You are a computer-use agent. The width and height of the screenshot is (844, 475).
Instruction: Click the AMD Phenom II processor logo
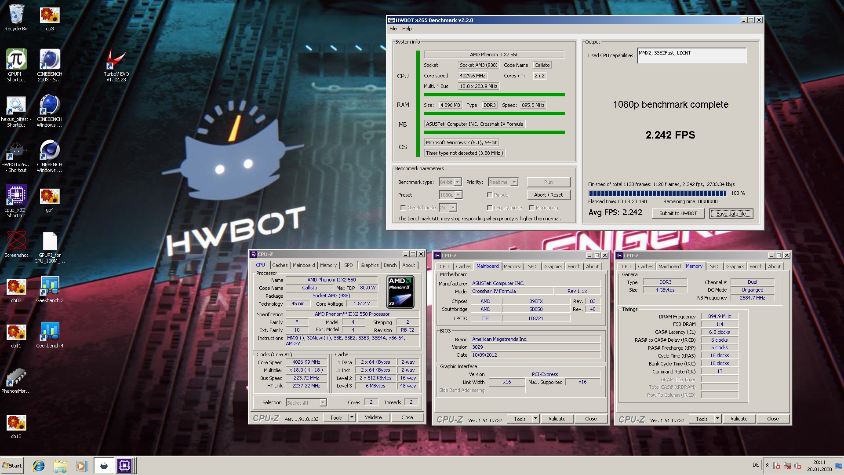[x=400, y=292]
